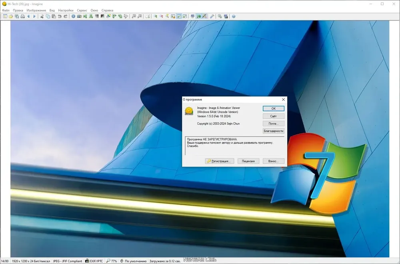Click the wrench settings icon
Image resolution: width=400 pixels, height=264 pixels.
tap(212, 16)
